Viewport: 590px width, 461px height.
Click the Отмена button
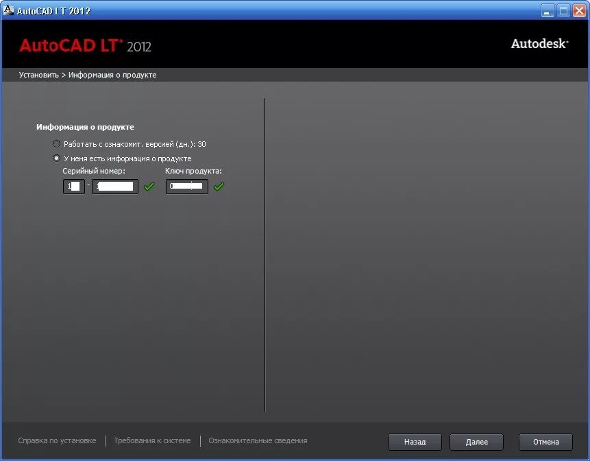pos(545,442)
